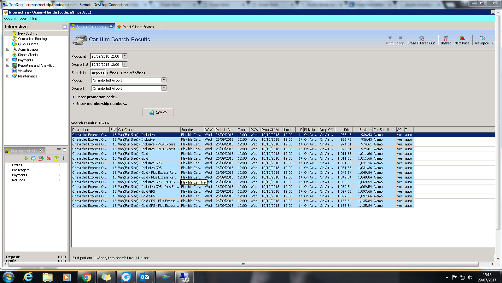Image resolution: width=502 pixels, height=283 pixels.
Task: Click the Payments dollar icon in sidebar
Action: point(15,60)
